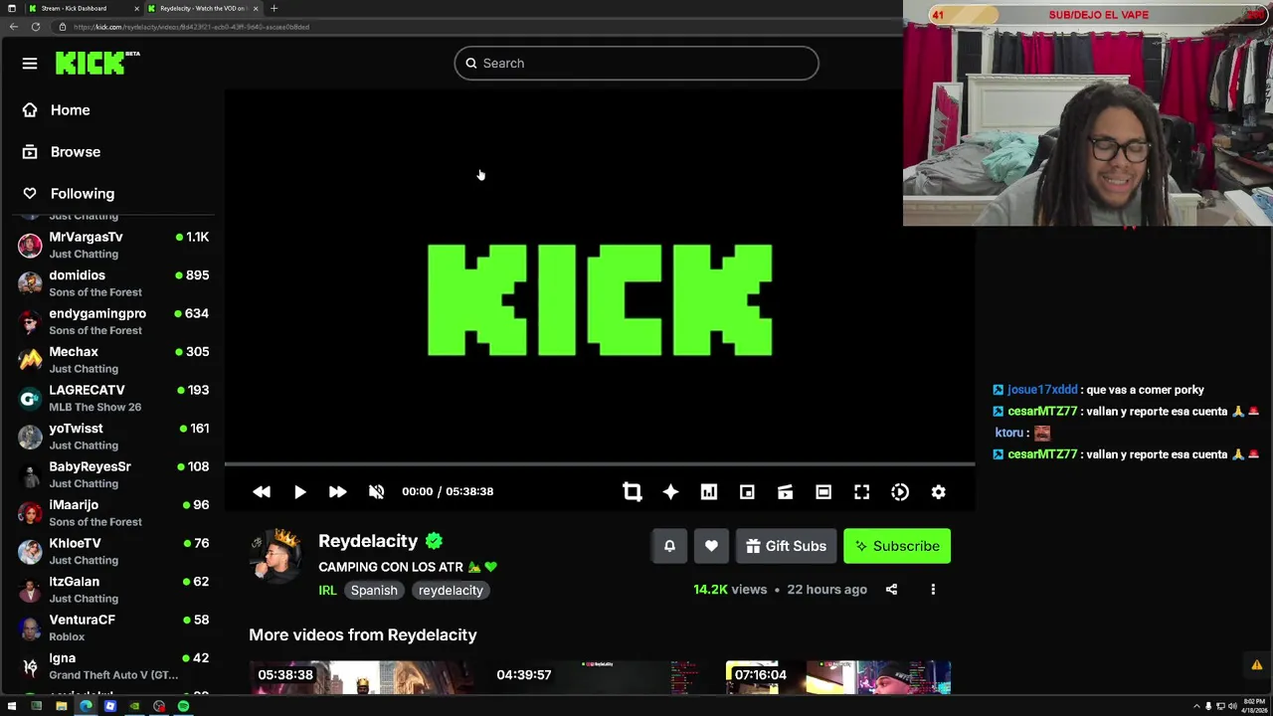Viewport: 1273px width, 716px height.
Task: Reload the browser page
Action: (x=36, y=27)
